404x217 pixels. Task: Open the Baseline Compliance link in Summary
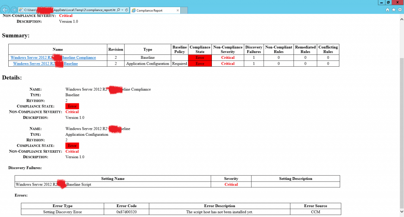[x=53, y=58]
